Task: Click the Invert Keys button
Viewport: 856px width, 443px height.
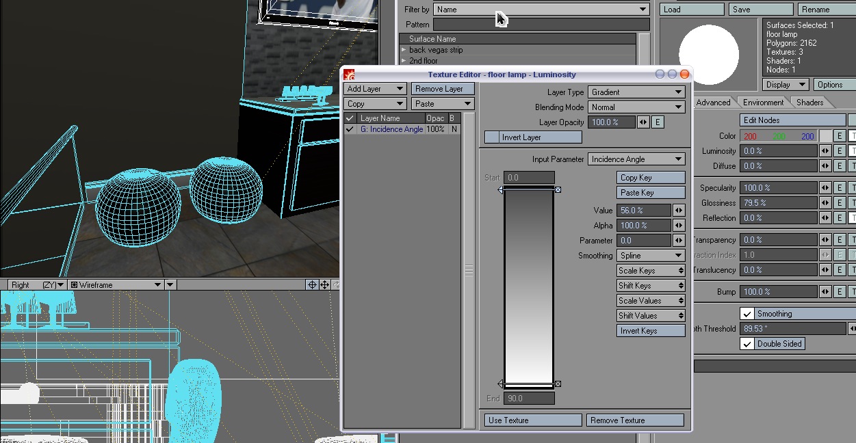Action: tap(651, 331)
